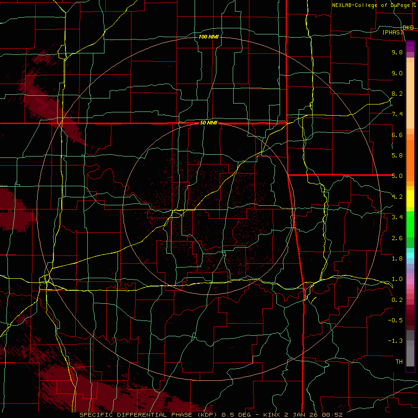Pick the yellow segment of the color bar
Screen dimensions: 418x418
410,199
